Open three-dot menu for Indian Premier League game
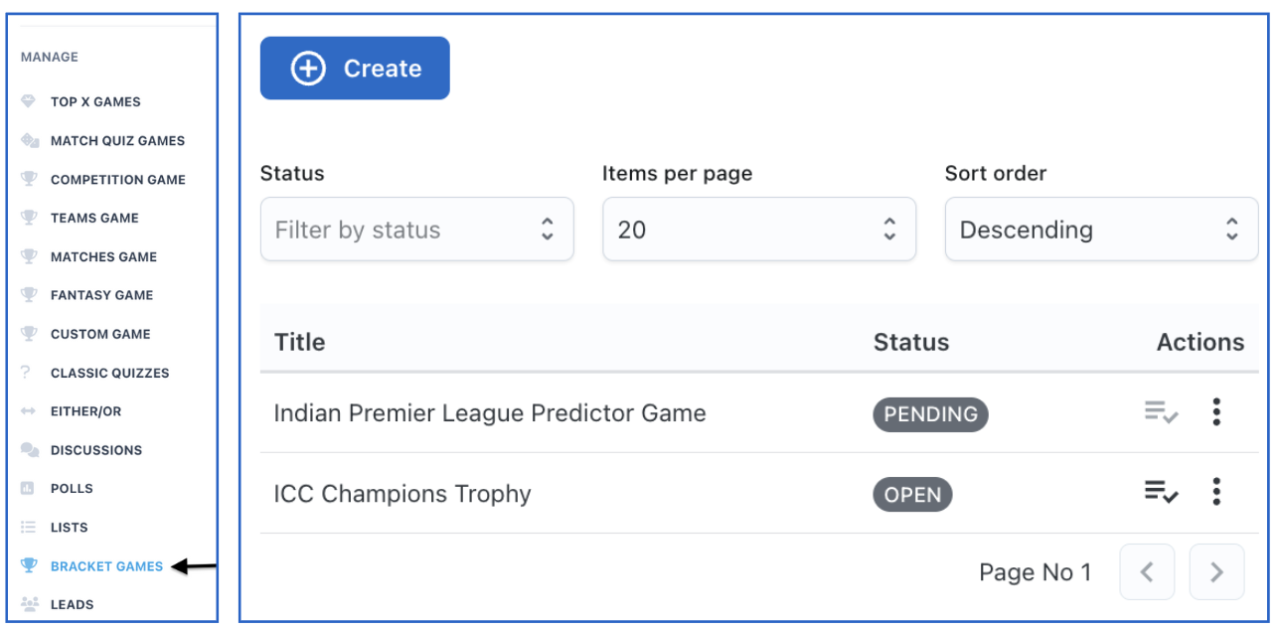 point(1216,412)
